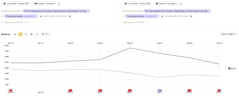Viewport: 239px width, 100px height.
Task: Clear the left segment with X button
Action: coord(59,4)
